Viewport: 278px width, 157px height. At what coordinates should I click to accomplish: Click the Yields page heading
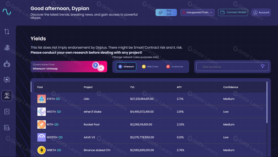tap(38, 39)
